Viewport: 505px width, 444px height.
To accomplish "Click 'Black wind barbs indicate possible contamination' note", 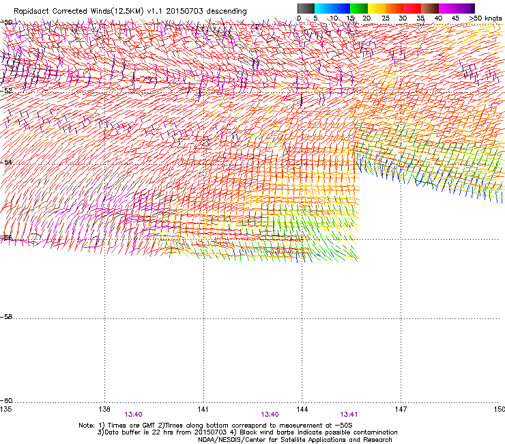I will (319, 432).
